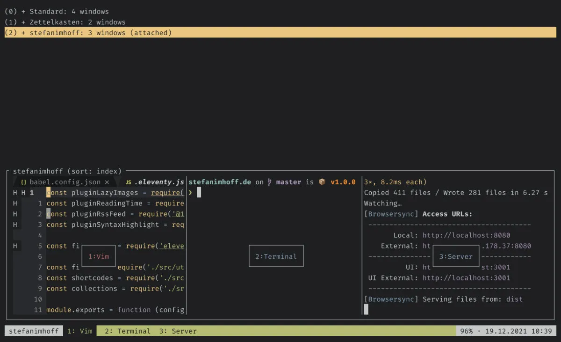Image resolution: width=561 pixels, height=342 pixels.
Task: Click the package box icon before v1.0.0
Action: pos(322,182)
